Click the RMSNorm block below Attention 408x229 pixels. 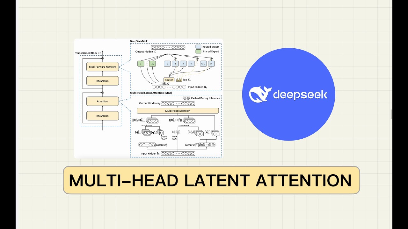[102, 116]
